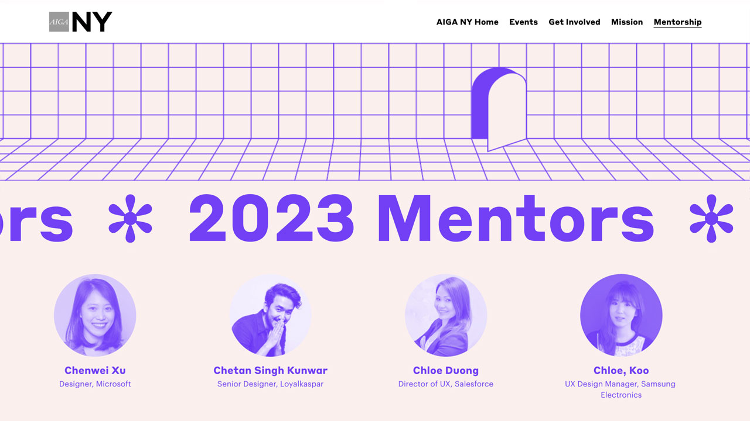Click the AIGA NY logo
Screen dimensions: 750x421
click(x=80, y=22)
